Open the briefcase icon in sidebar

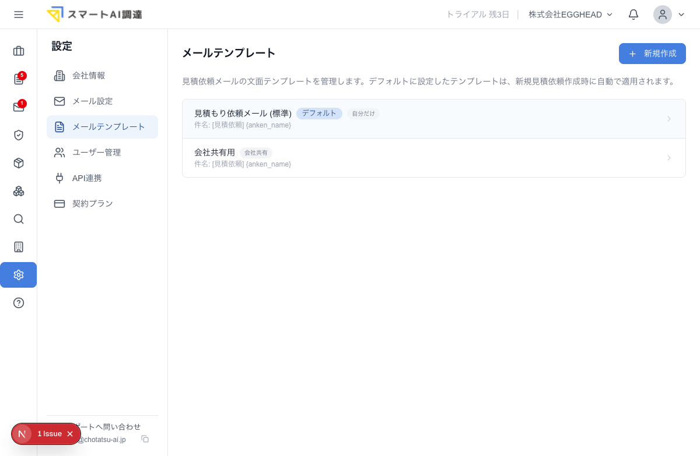[19, 51]
